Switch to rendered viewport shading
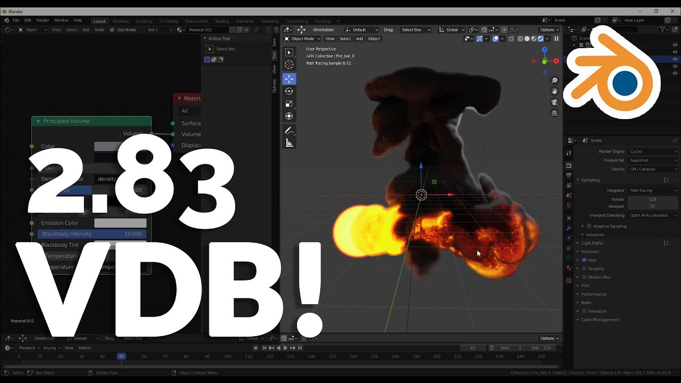The height and width of the screenshot is (383, 681). 541,38
